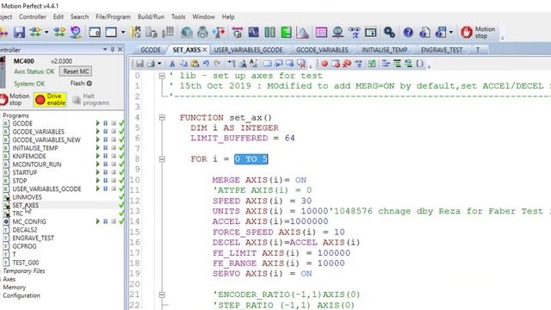The height and width of the screenshot is (310, 551).
Task: Click the blue question mark help icon
Action: click(x=408, y=33)
